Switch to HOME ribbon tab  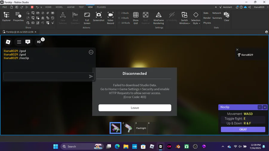(x=48, y=7)
